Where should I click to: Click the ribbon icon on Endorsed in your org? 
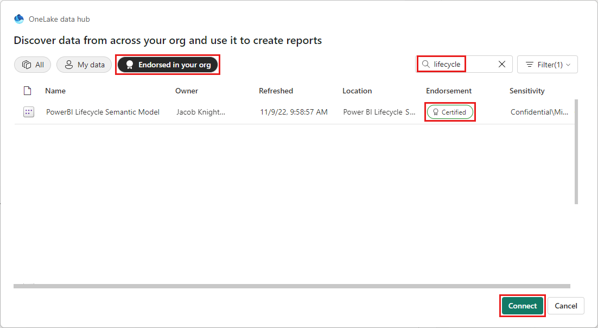(x=129, y=64)
